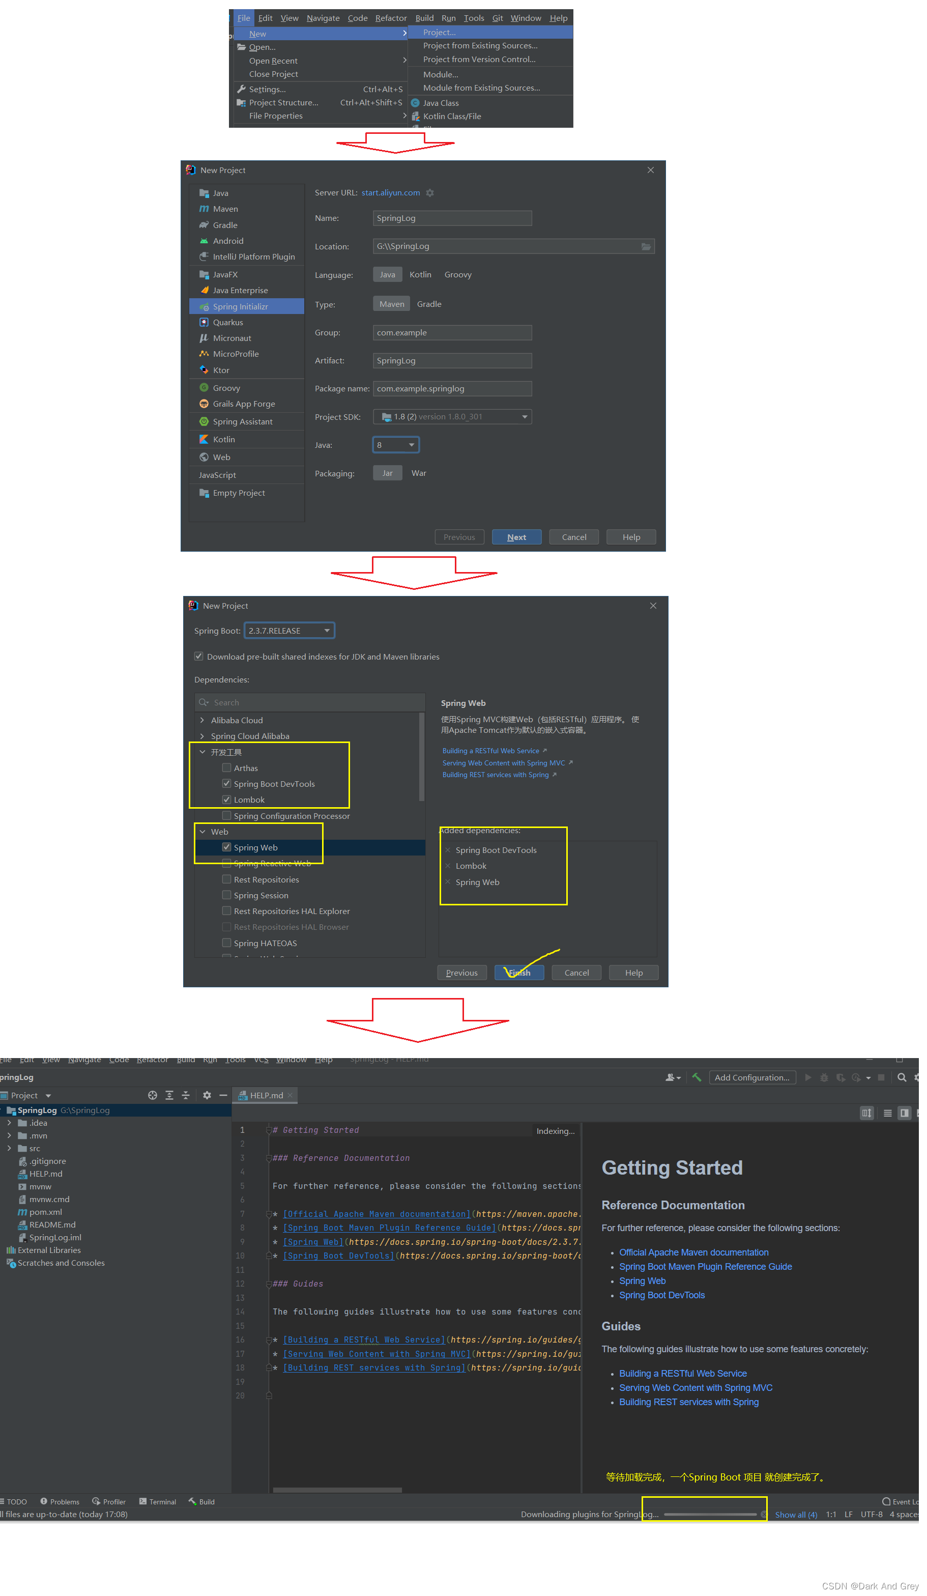Select Module from Existing Sources...
The width and height of the screenshot is (927, 1596).
point(490,88)
